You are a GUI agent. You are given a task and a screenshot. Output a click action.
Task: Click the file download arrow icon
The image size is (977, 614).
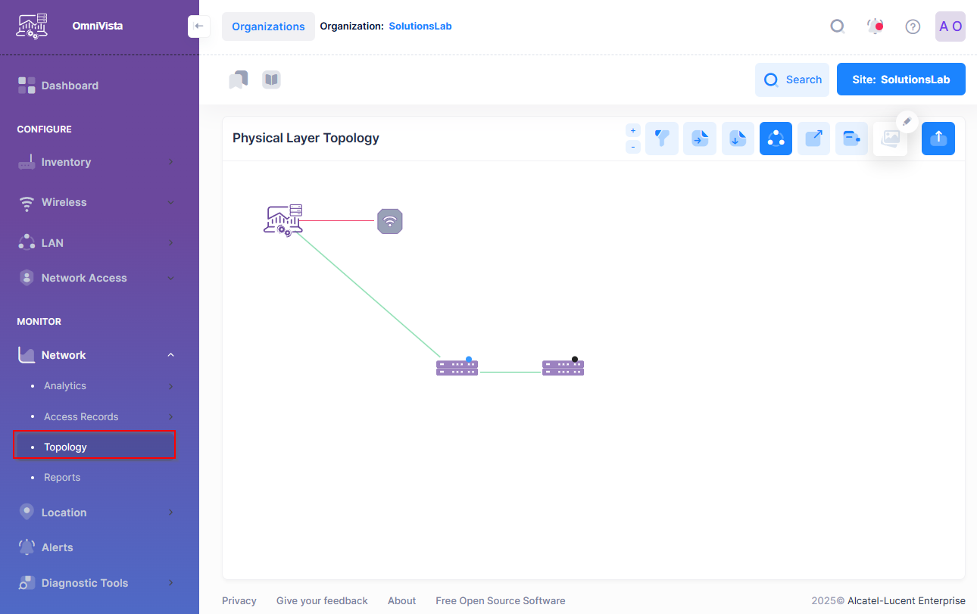738,139
